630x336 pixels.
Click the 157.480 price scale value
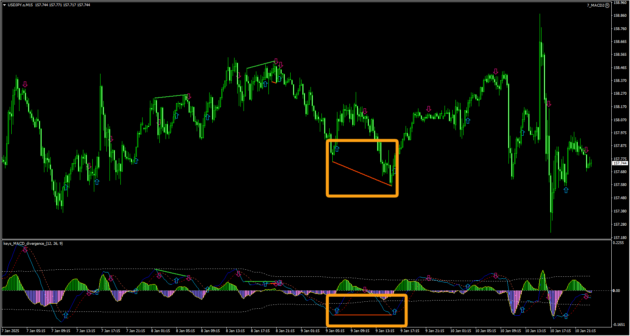pos(620,198)
